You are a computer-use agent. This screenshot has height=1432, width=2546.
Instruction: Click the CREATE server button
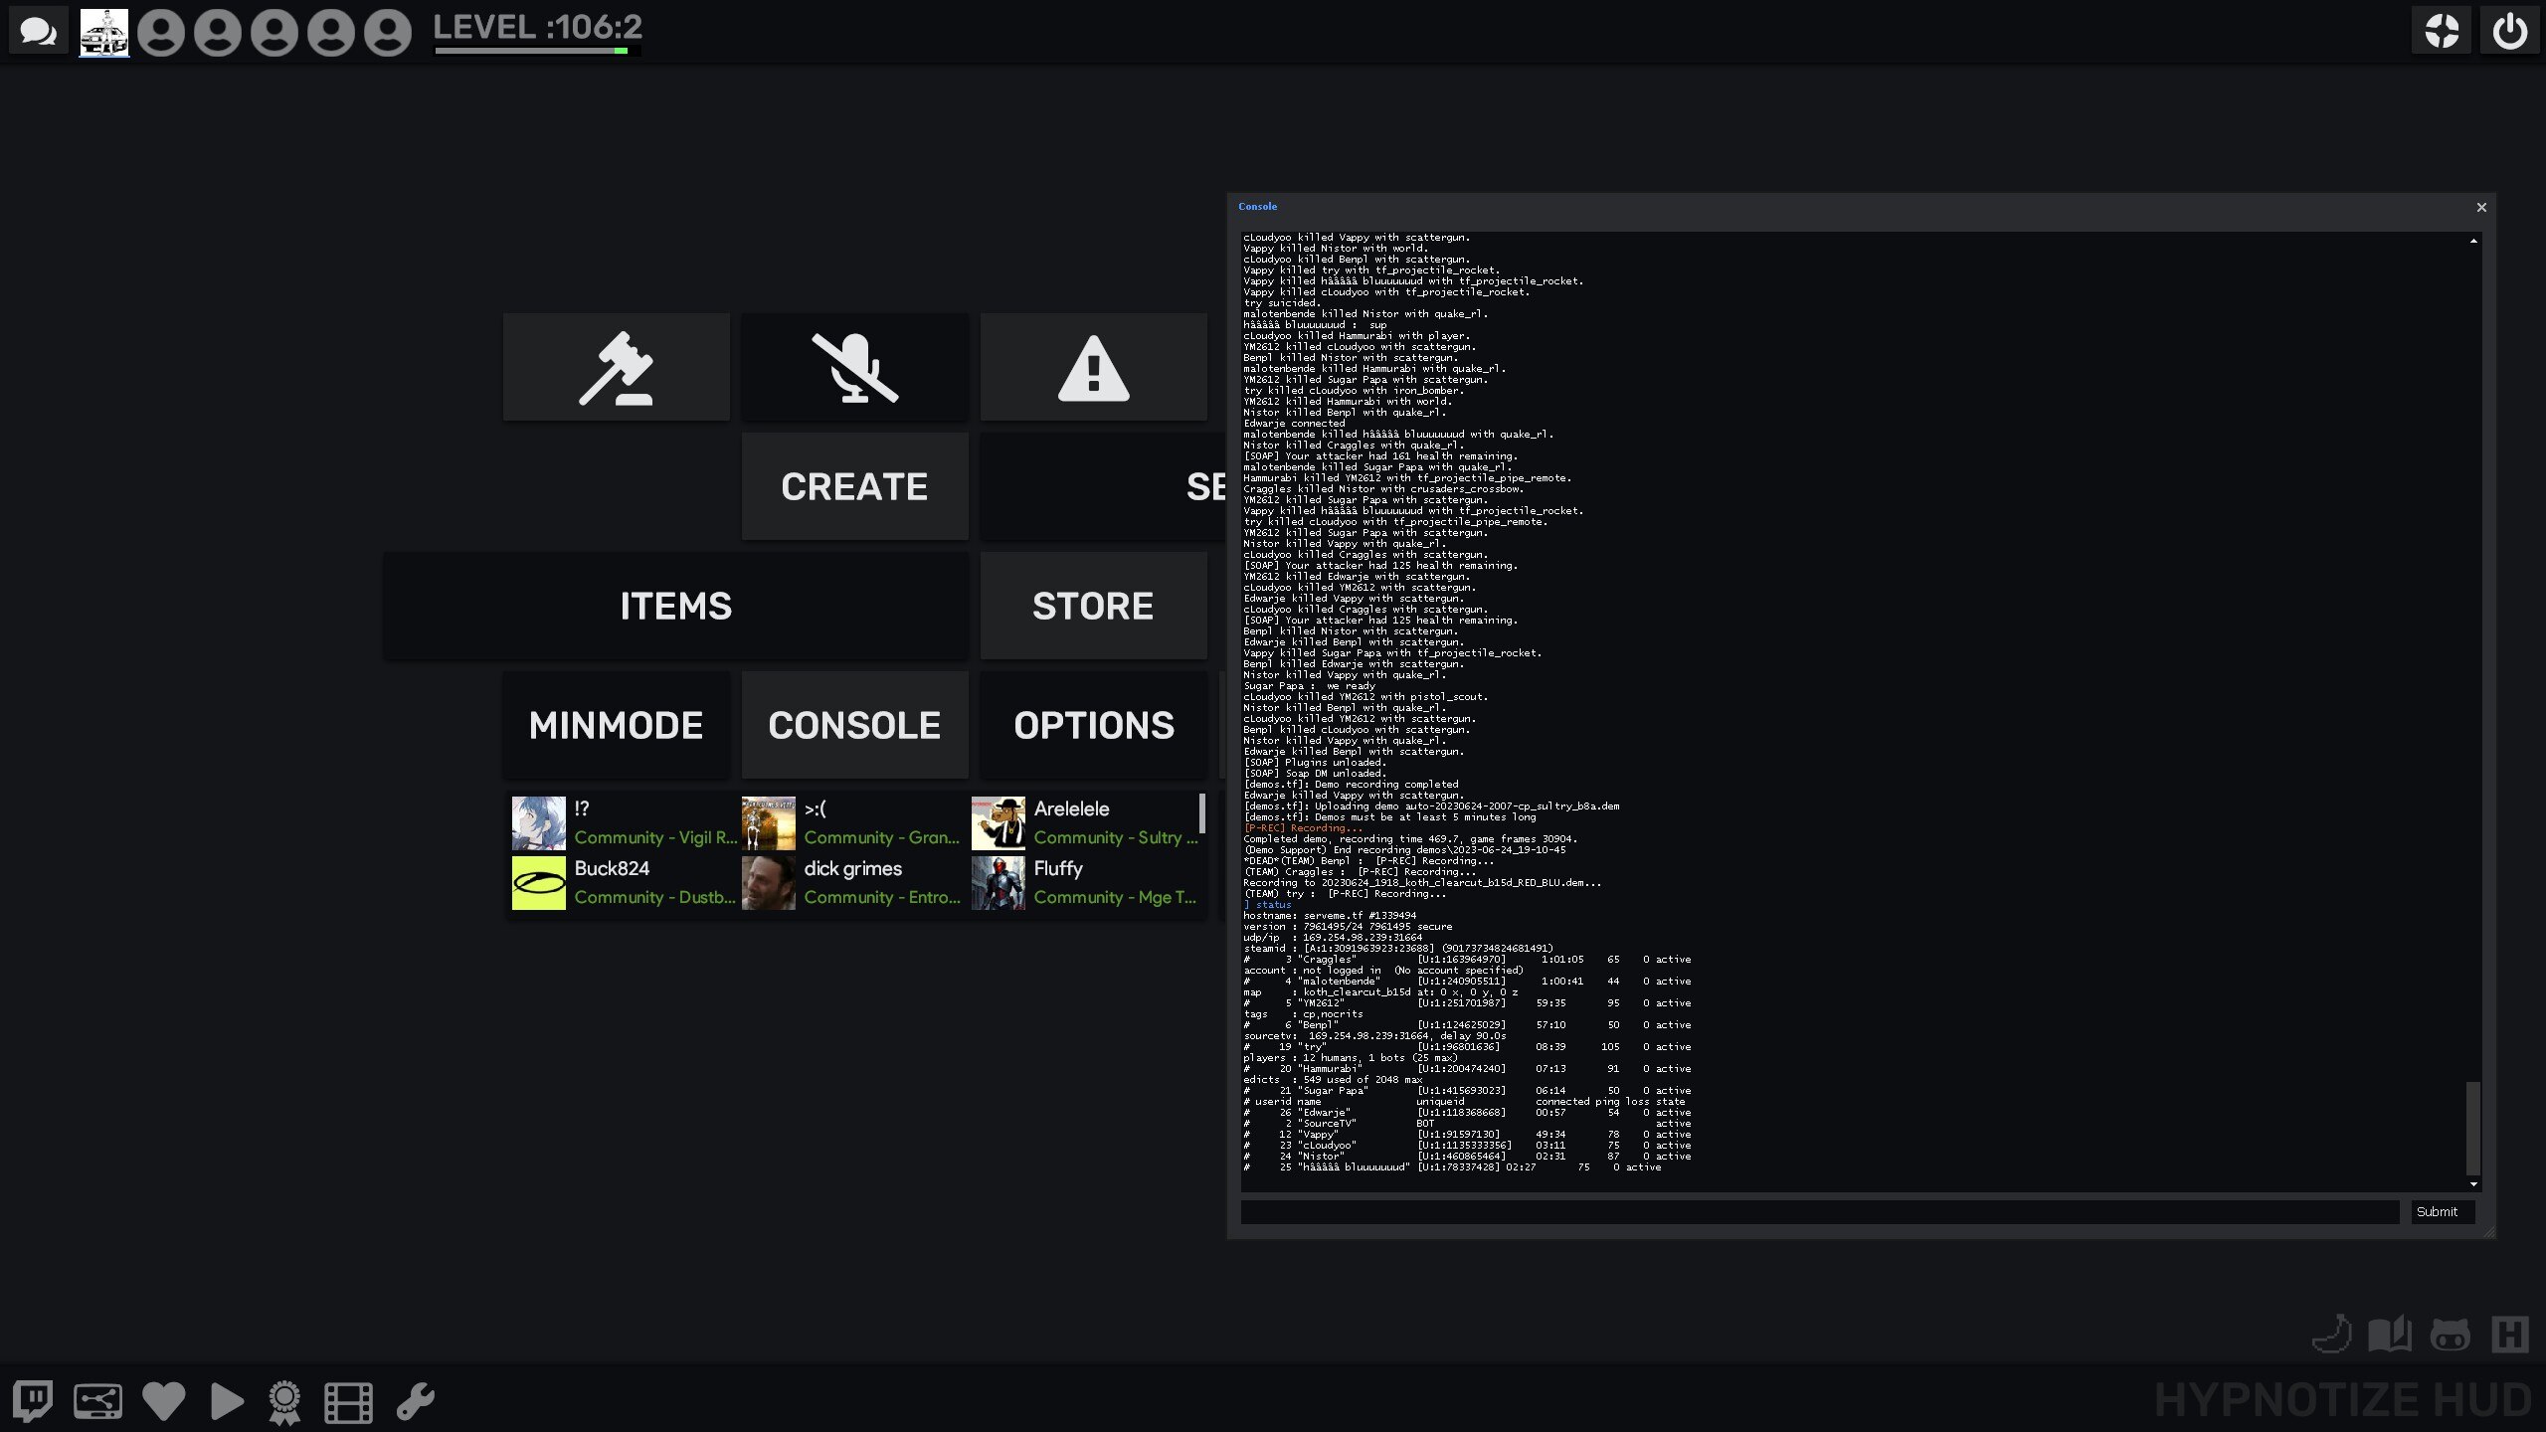854,486
